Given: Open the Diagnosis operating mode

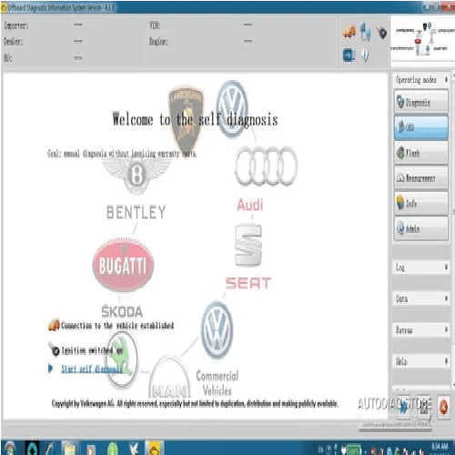Looking at the screenshot, I should click(x=421, y=102).
